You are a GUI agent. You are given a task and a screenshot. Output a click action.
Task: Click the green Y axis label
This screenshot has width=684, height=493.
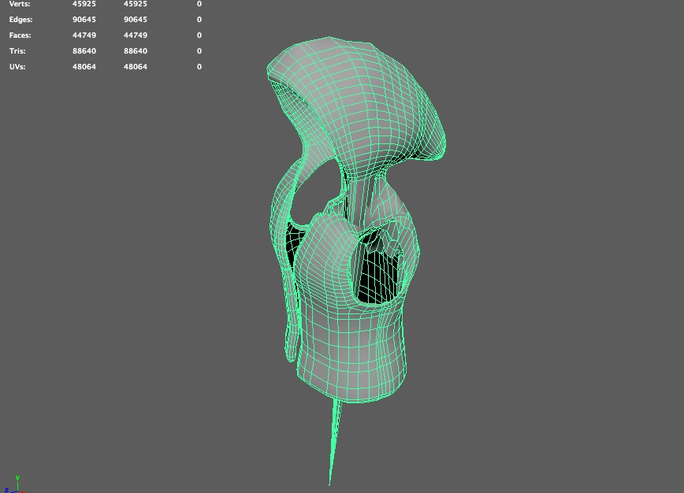(17, 478)
